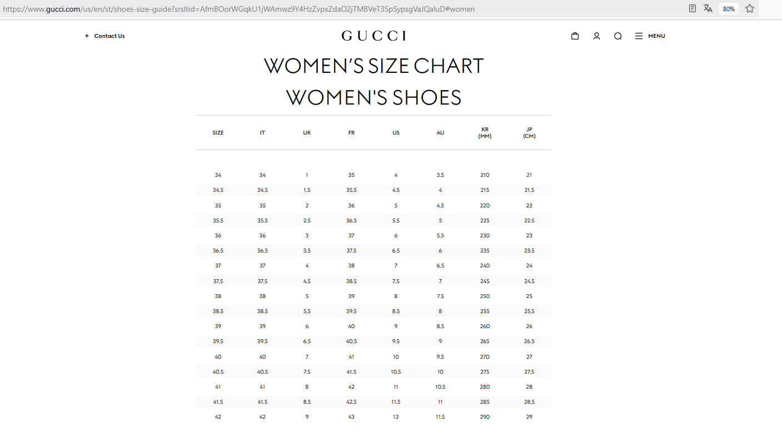
Task: Click the US column header
Action: [x=396, y=133]
